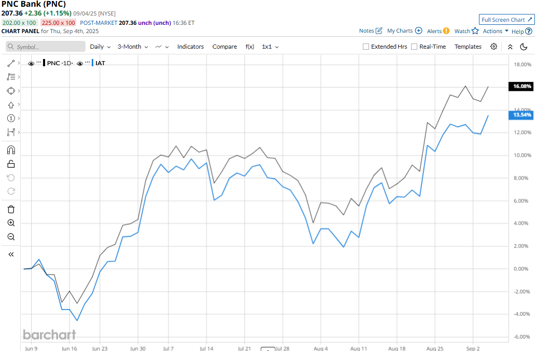Open the Compare menu
Screen dimensions: 537x351
(x=224, y=47)
